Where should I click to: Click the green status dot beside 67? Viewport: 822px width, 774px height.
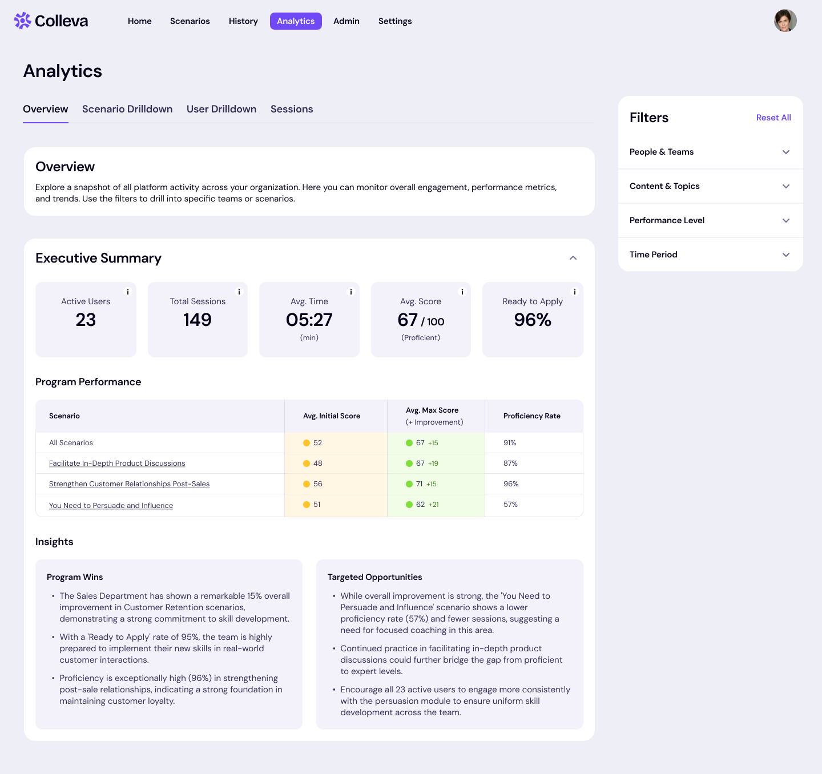(409, 442)
